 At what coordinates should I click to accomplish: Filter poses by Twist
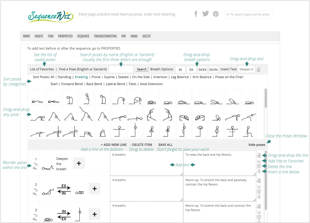(133, 84)
